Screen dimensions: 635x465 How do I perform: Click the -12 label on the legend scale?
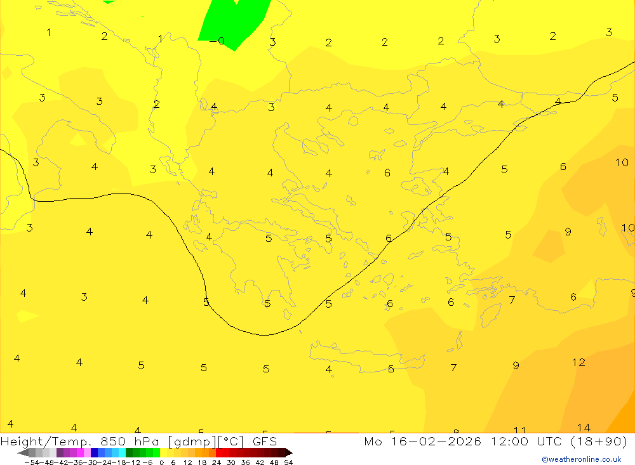click(x=133, y=462)
